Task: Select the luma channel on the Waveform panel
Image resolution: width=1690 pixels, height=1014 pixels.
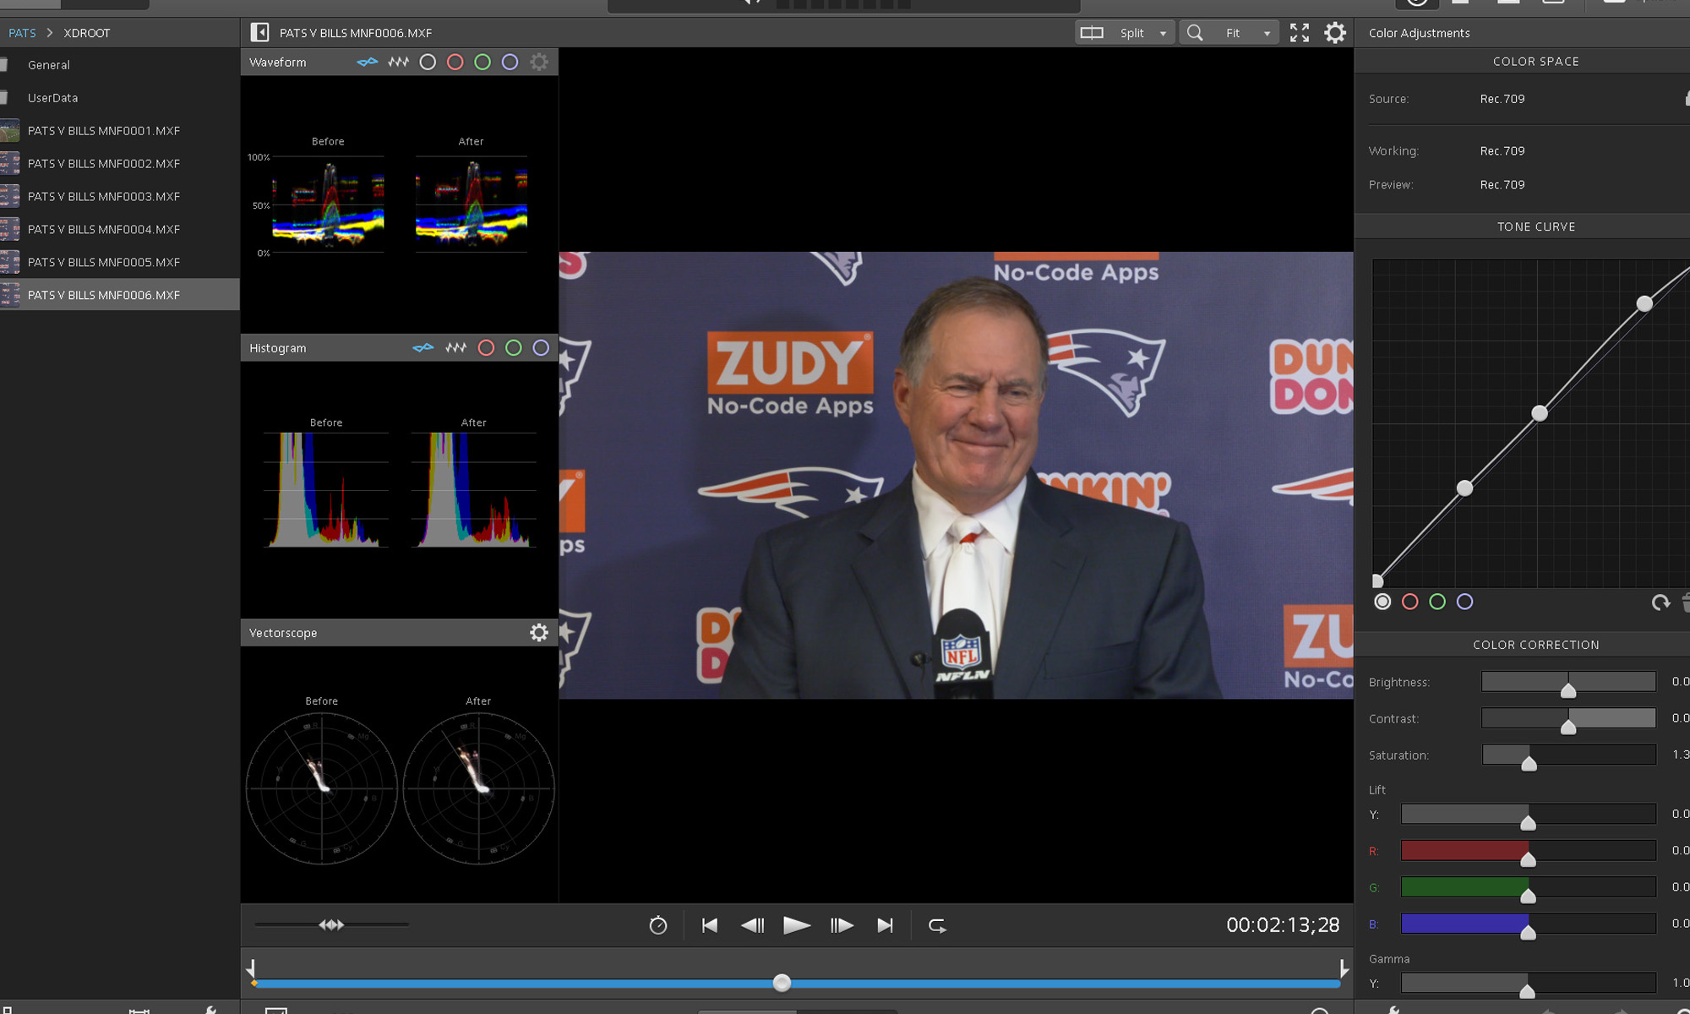Action: pyautogui.click(x=428, y=62)
